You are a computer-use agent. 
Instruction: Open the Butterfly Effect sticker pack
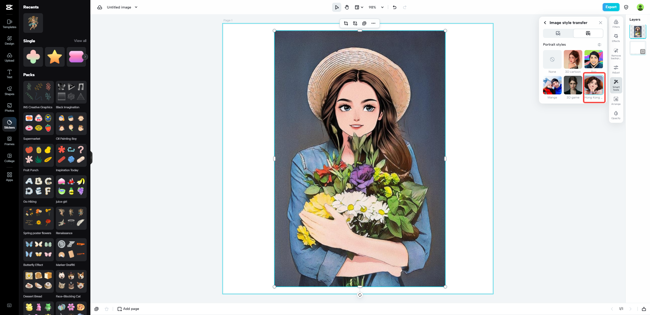click(38, 250)
